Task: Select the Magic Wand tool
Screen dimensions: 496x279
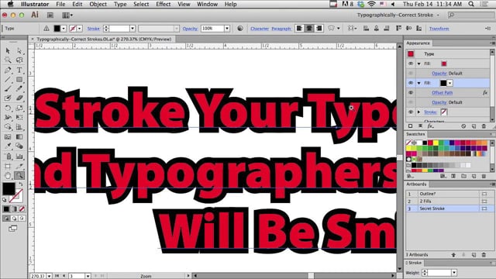Action: pyautogui.click(x=8, y=60)
